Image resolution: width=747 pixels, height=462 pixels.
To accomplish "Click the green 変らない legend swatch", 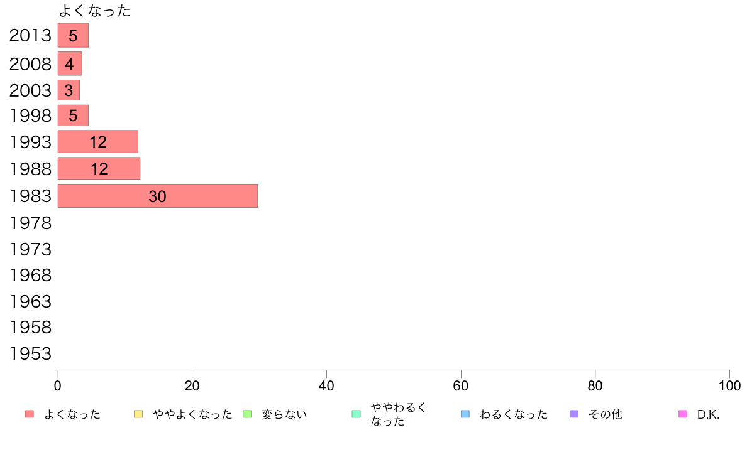I will point(247,414).
